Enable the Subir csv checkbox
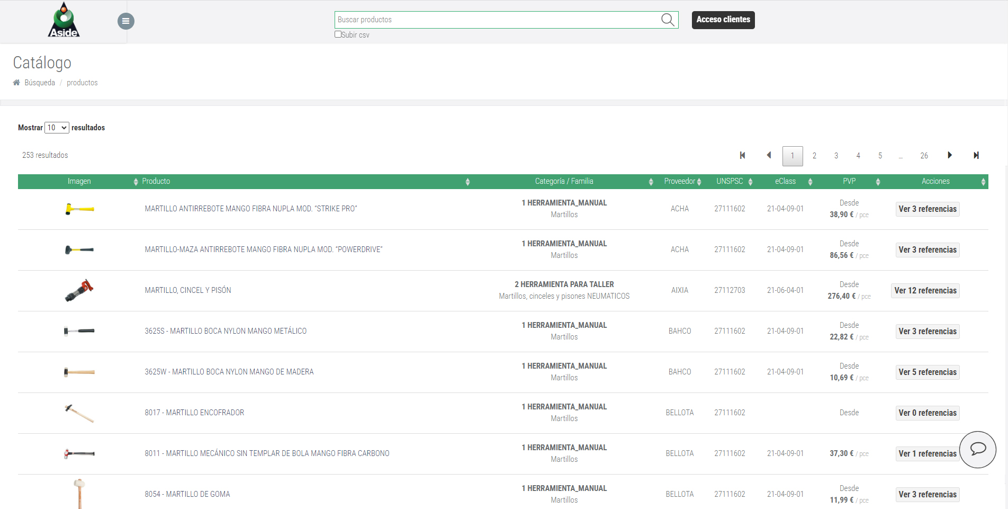The height and width of the screenshot is (509, 1008). (x=338, y=34)
